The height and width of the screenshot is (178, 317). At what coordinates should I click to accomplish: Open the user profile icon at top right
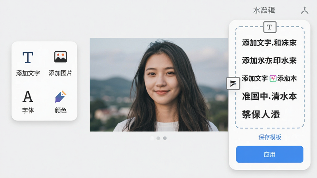305,10
